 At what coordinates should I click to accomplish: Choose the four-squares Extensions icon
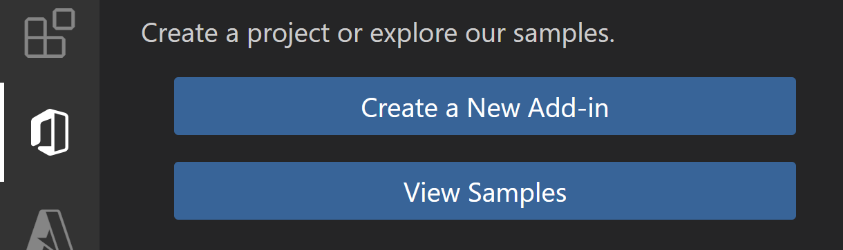(x=50, y=32)
